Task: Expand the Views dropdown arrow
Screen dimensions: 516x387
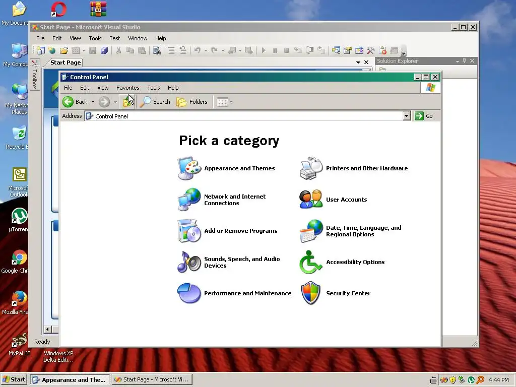Action: (231, 102)
